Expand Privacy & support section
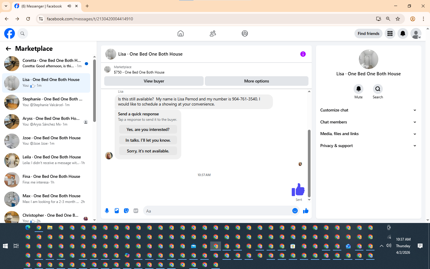Viewport: 430px width, 269px height. coord(368,146)
